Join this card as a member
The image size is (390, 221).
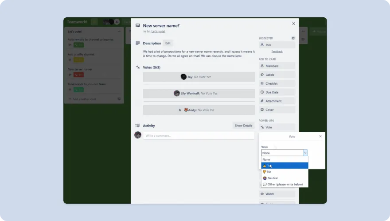point(277,45)
